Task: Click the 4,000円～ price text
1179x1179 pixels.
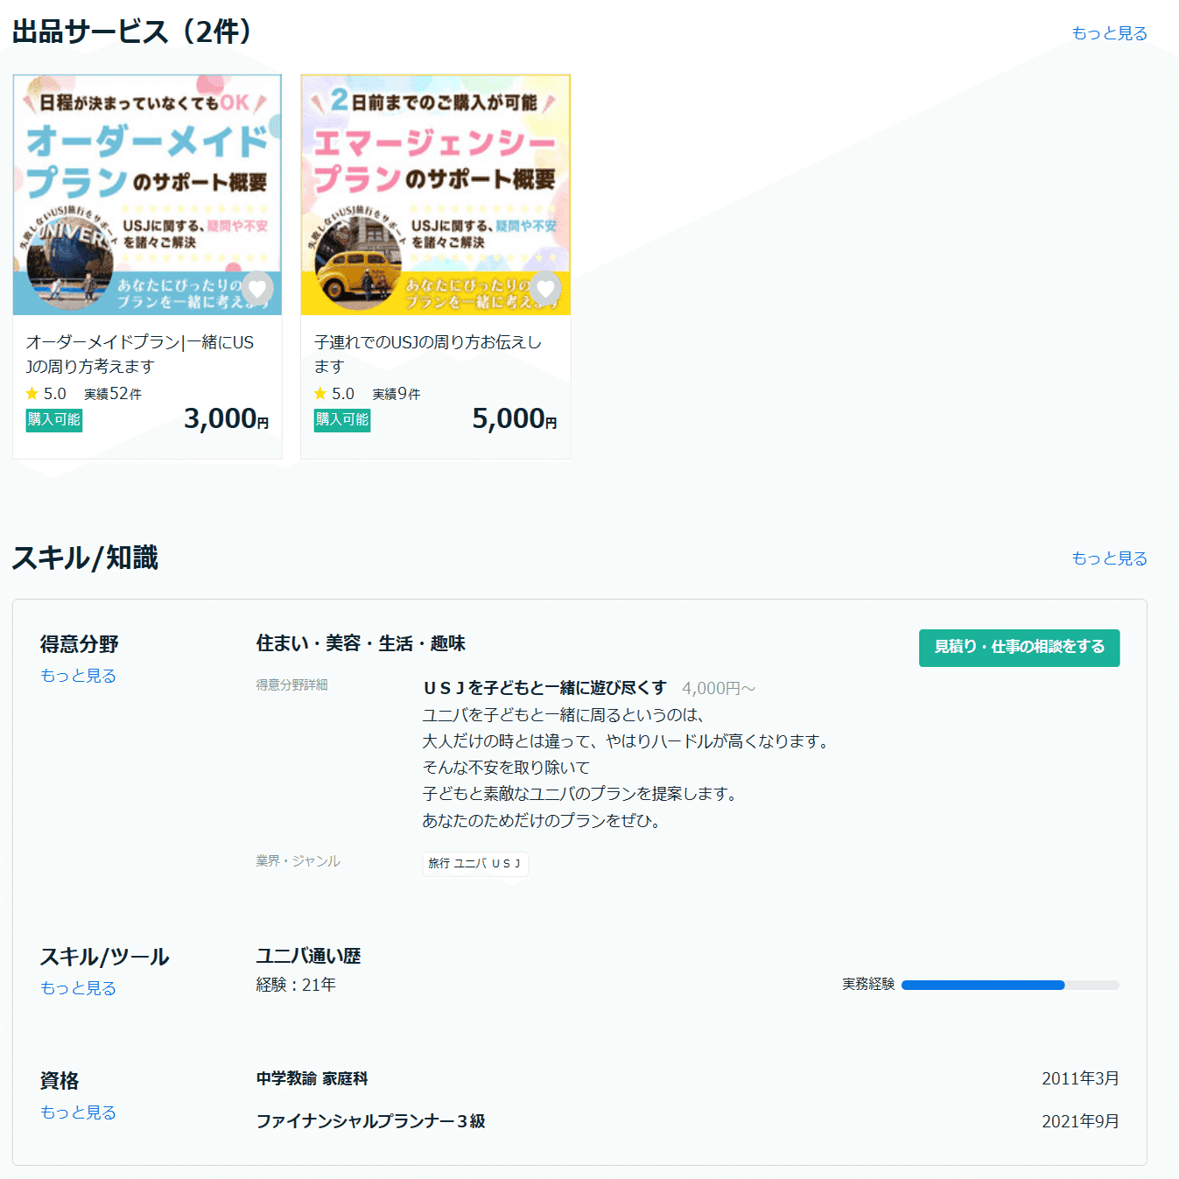Action: click(719, 689)
